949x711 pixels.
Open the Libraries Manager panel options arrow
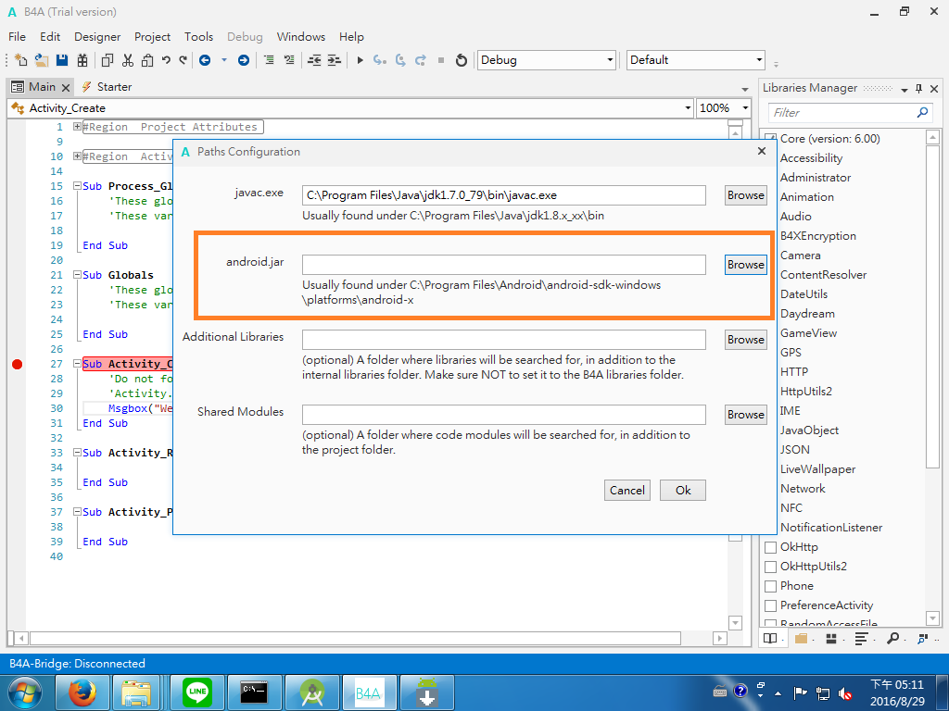[905, 90]
